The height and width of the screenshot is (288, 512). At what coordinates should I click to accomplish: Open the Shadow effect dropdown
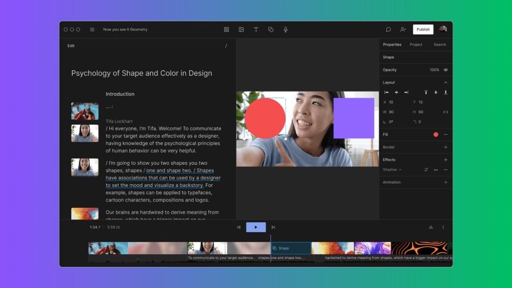click(x=392, y=170)
